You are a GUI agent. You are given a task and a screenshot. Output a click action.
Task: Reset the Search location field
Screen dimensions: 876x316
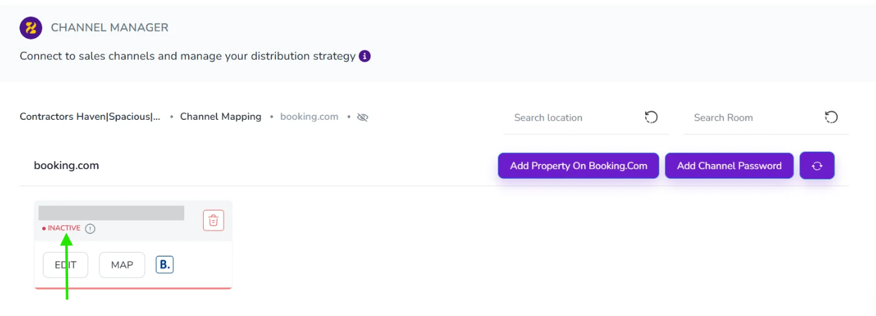tap(651, 117)
